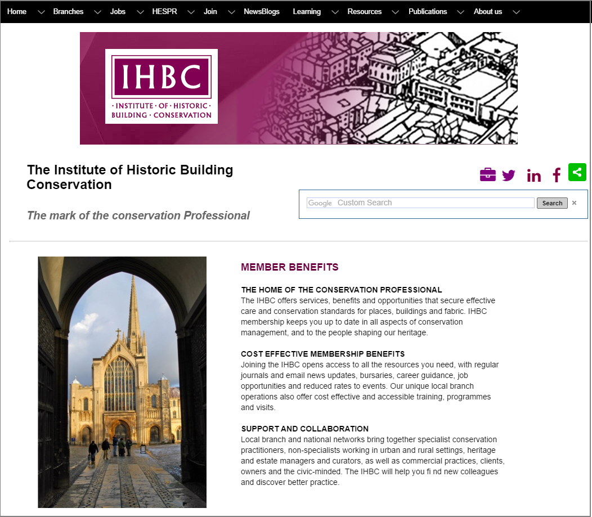The image size is (592, 517).
Task: Click the green share icon
Action: point(577,172)
